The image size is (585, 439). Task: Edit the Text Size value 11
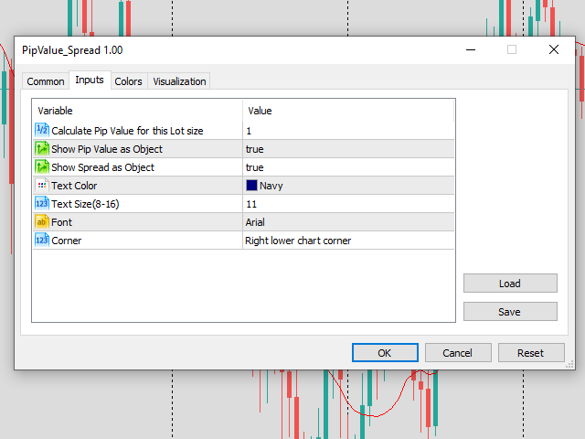pyautogui.click(x=348, y=204)
